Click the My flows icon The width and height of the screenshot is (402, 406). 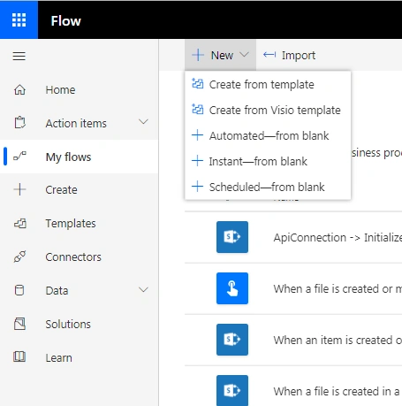pyautogui.click(x=19, y=157)
